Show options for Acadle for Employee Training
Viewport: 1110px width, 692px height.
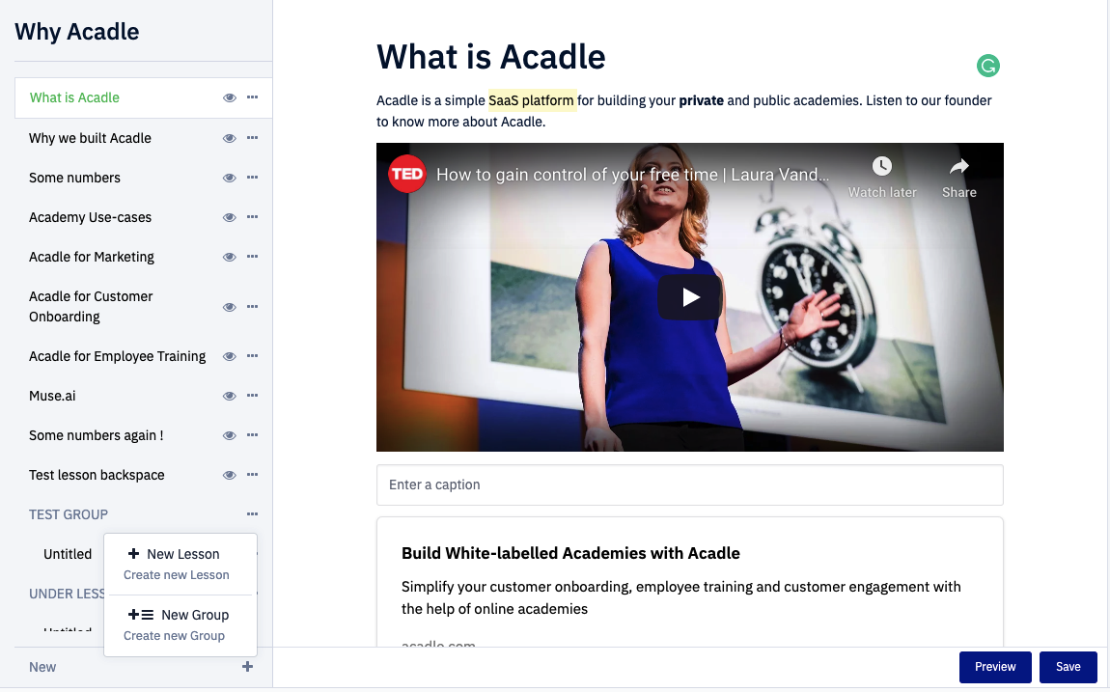point(252,356)
